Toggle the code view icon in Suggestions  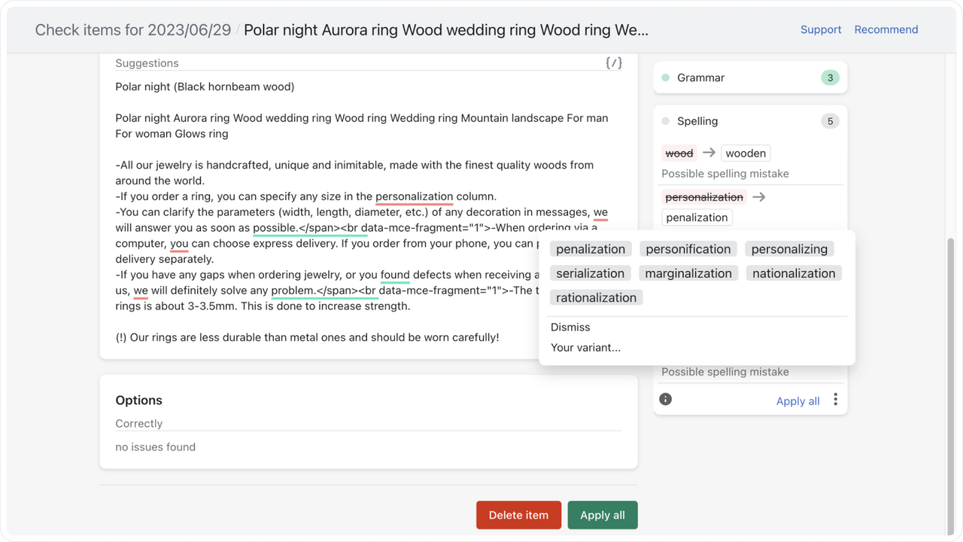[x=614, y=63]
